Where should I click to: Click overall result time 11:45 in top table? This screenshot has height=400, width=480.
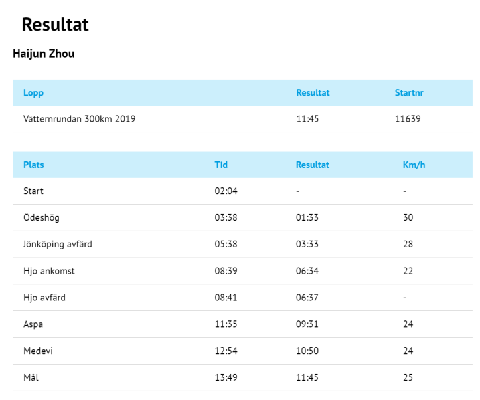click(307, 119)
